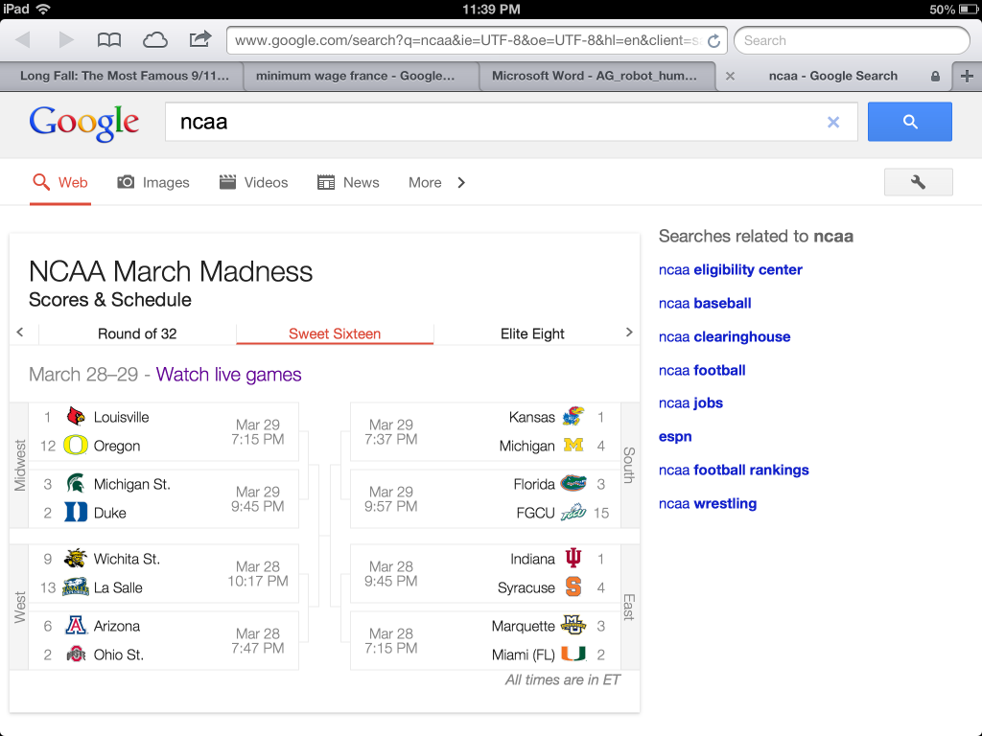Reload the page with the refresh icon
982x736 pixels.
coord(713,41)
